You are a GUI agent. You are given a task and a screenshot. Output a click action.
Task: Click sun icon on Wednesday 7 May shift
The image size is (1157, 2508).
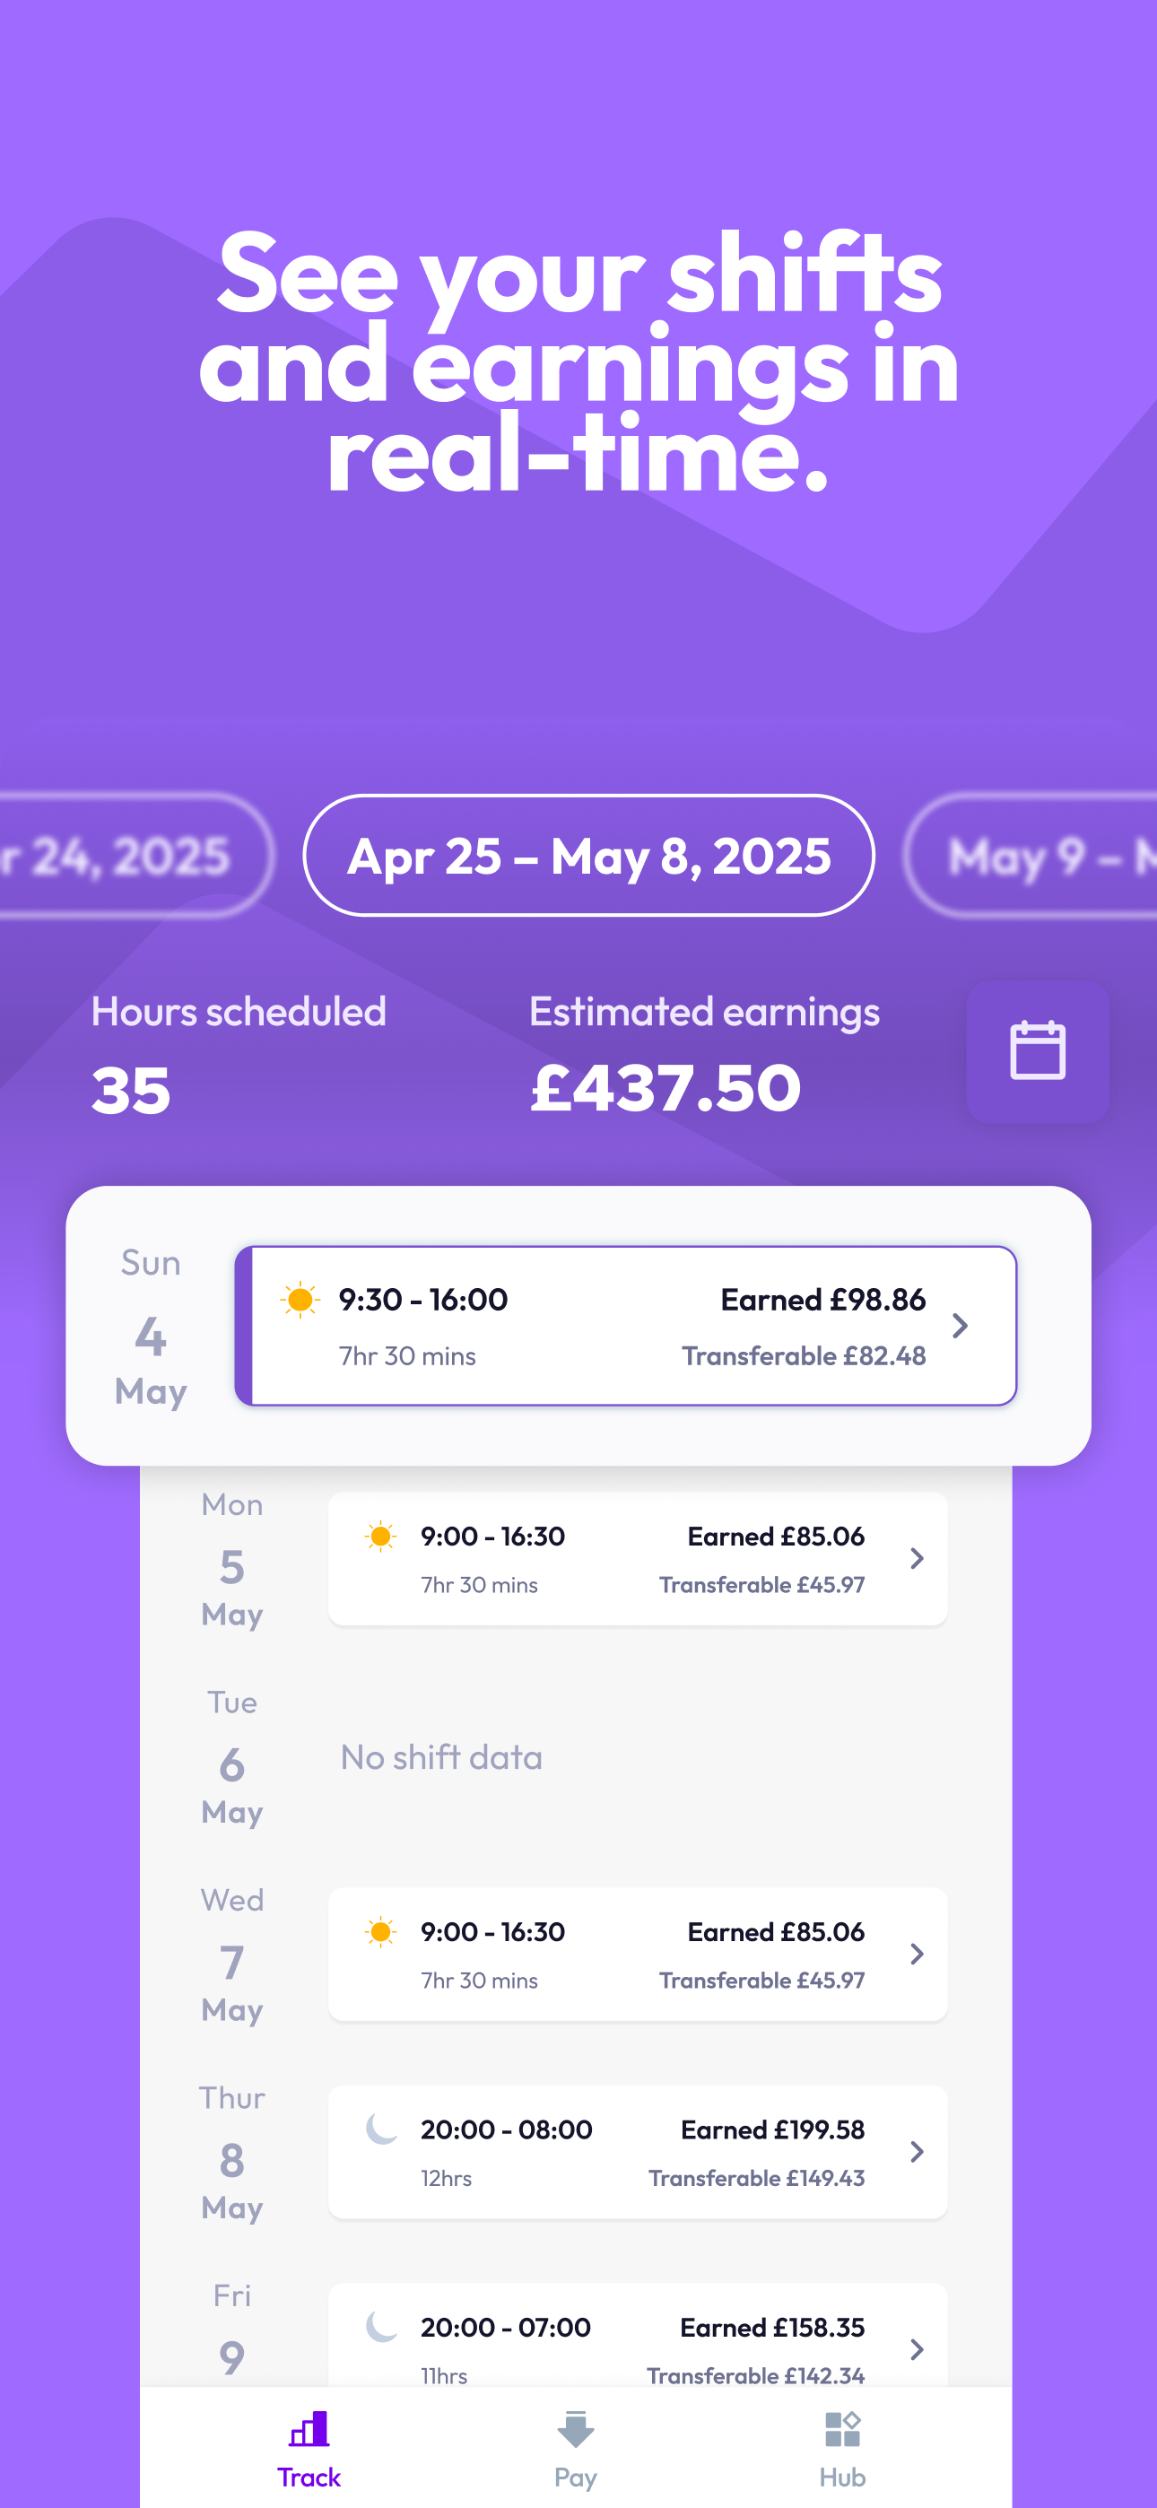click(381, 1931)
